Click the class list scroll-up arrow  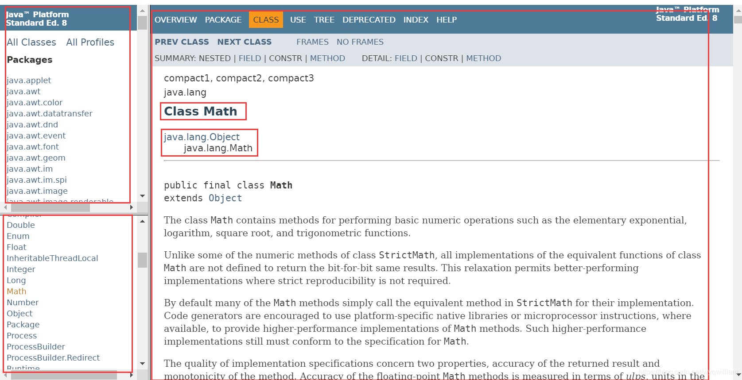142,221
